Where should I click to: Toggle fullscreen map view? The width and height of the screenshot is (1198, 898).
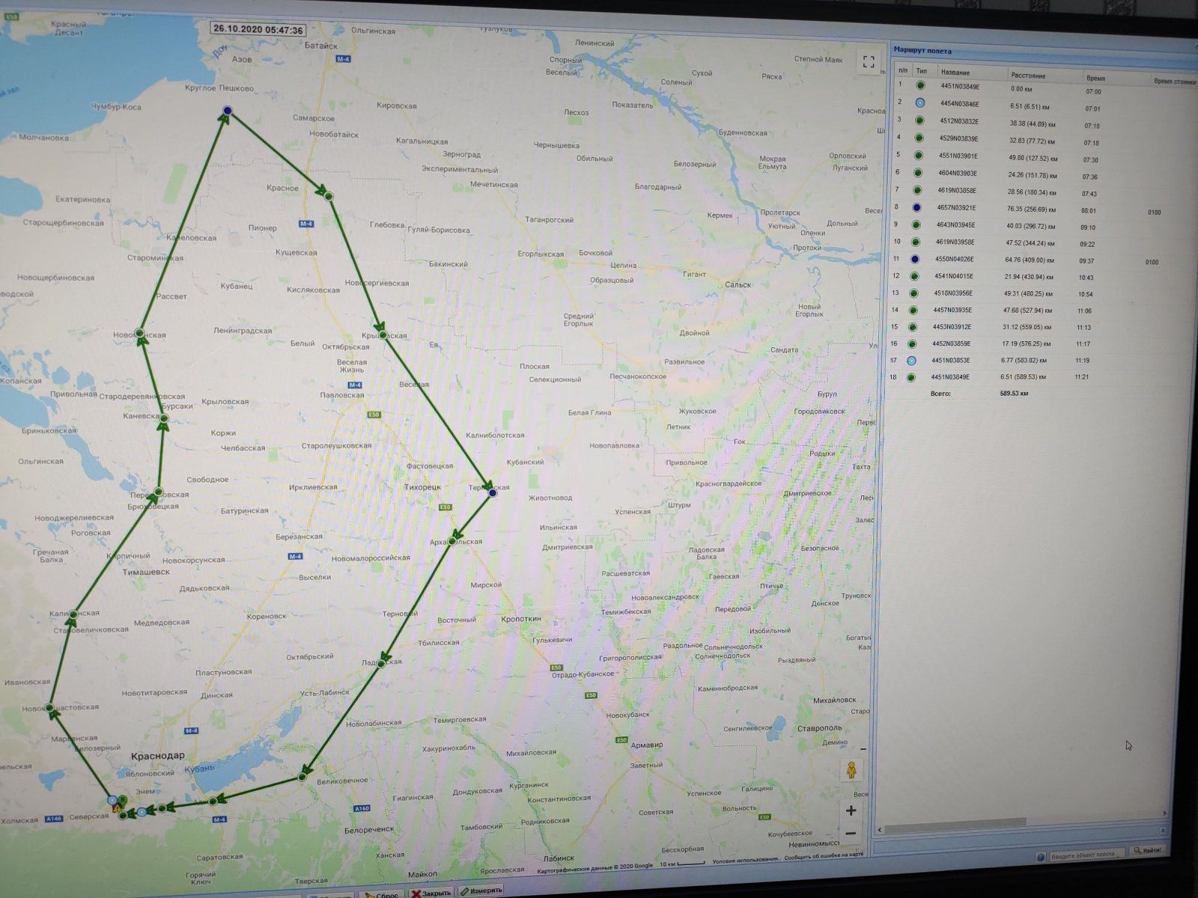(x=868, y=62)
